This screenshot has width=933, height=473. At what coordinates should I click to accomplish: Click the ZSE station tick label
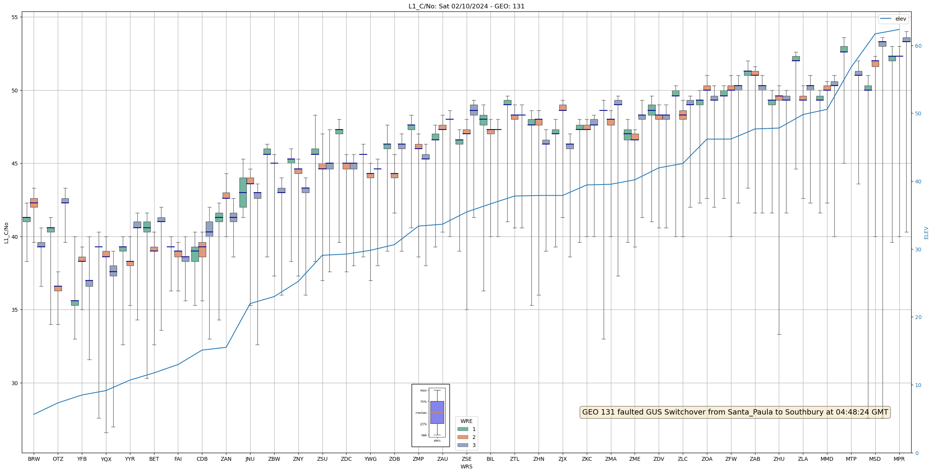(466, 459)
